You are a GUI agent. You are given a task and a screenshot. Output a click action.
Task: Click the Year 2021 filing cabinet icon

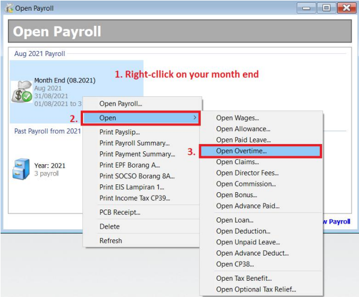(x=22, y=169)
